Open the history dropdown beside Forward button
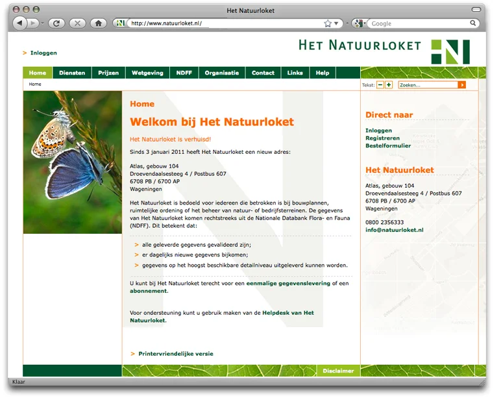 (42, 23)
